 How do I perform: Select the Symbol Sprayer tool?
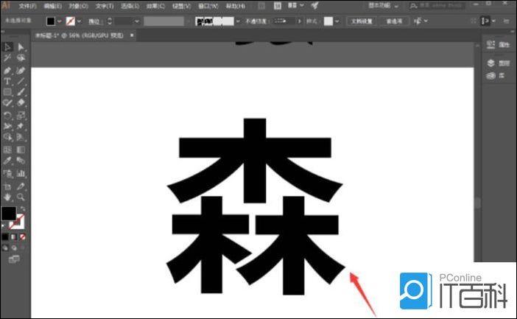7,173
